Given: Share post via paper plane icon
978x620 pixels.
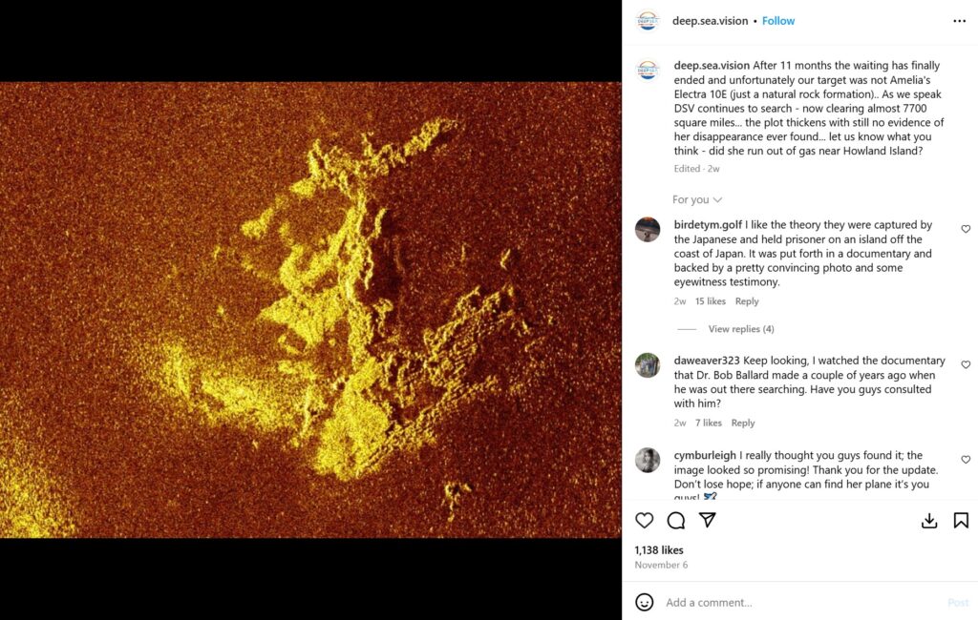Looking at the screenshot, I should [708, 520].
